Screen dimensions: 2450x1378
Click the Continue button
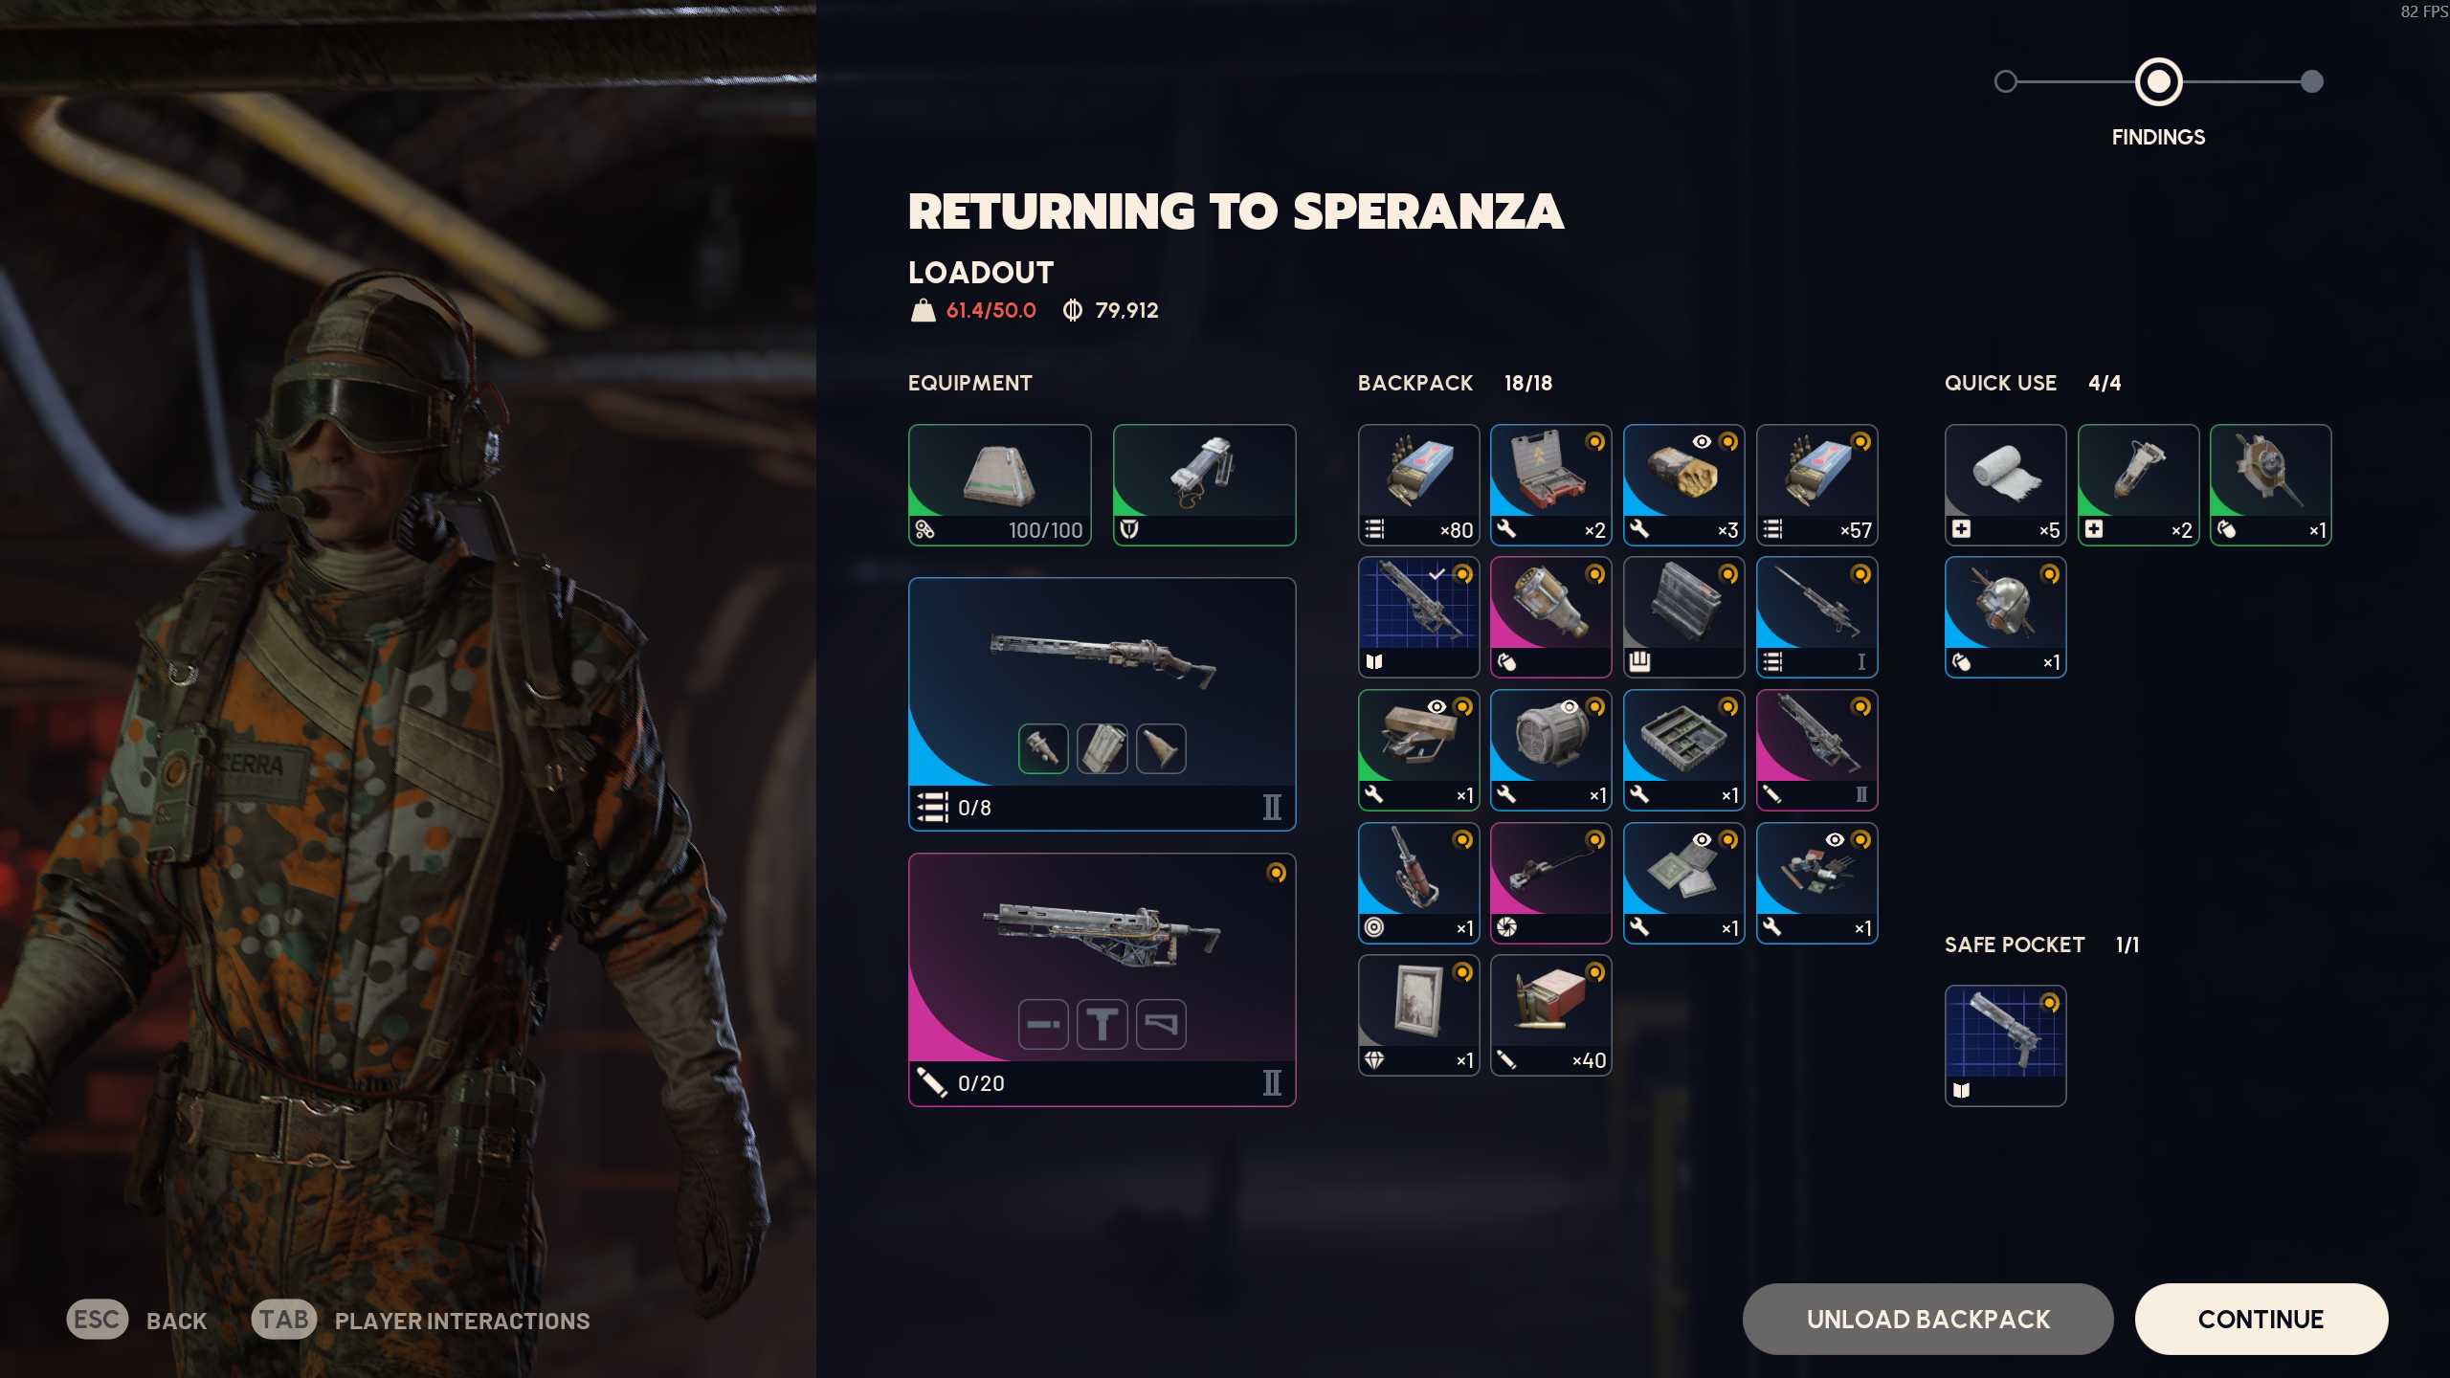pos(2261,1319)
